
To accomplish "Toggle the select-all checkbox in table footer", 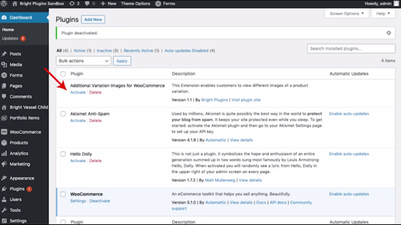I will (63, 222).
